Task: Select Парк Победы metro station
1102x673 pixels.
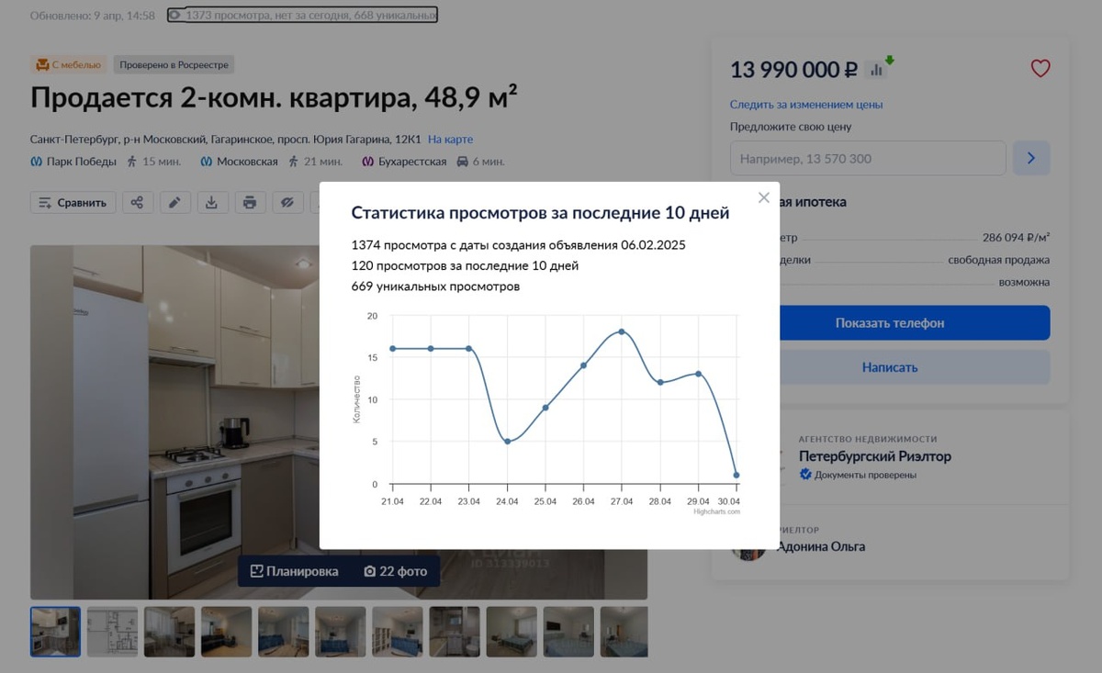Action: (81, 162)
